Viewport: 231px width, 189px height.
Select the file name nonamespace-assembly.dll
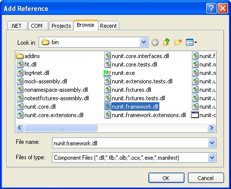[x=56, y=90]
